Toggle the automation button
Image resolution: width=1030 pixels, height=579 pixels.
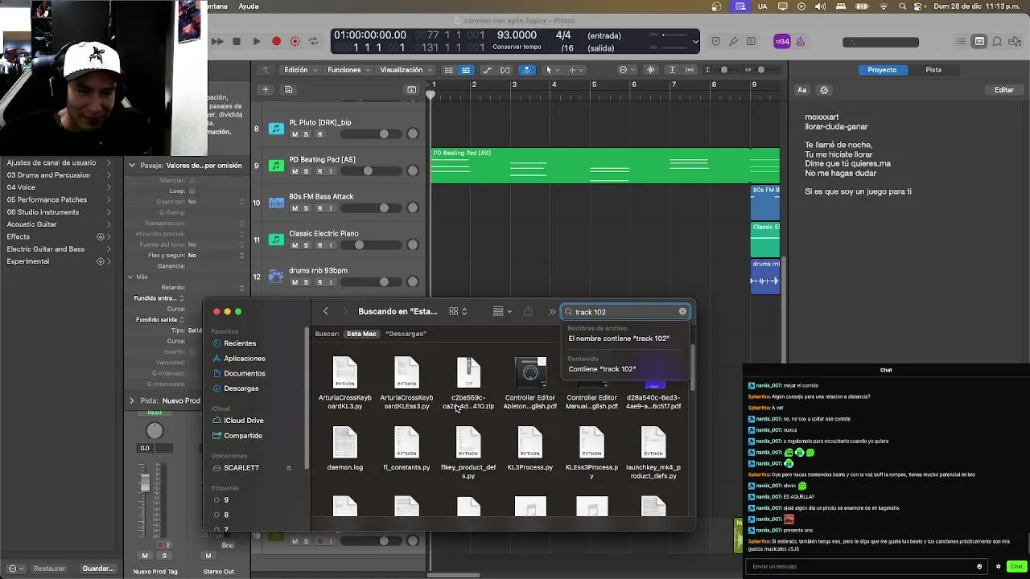488,70
